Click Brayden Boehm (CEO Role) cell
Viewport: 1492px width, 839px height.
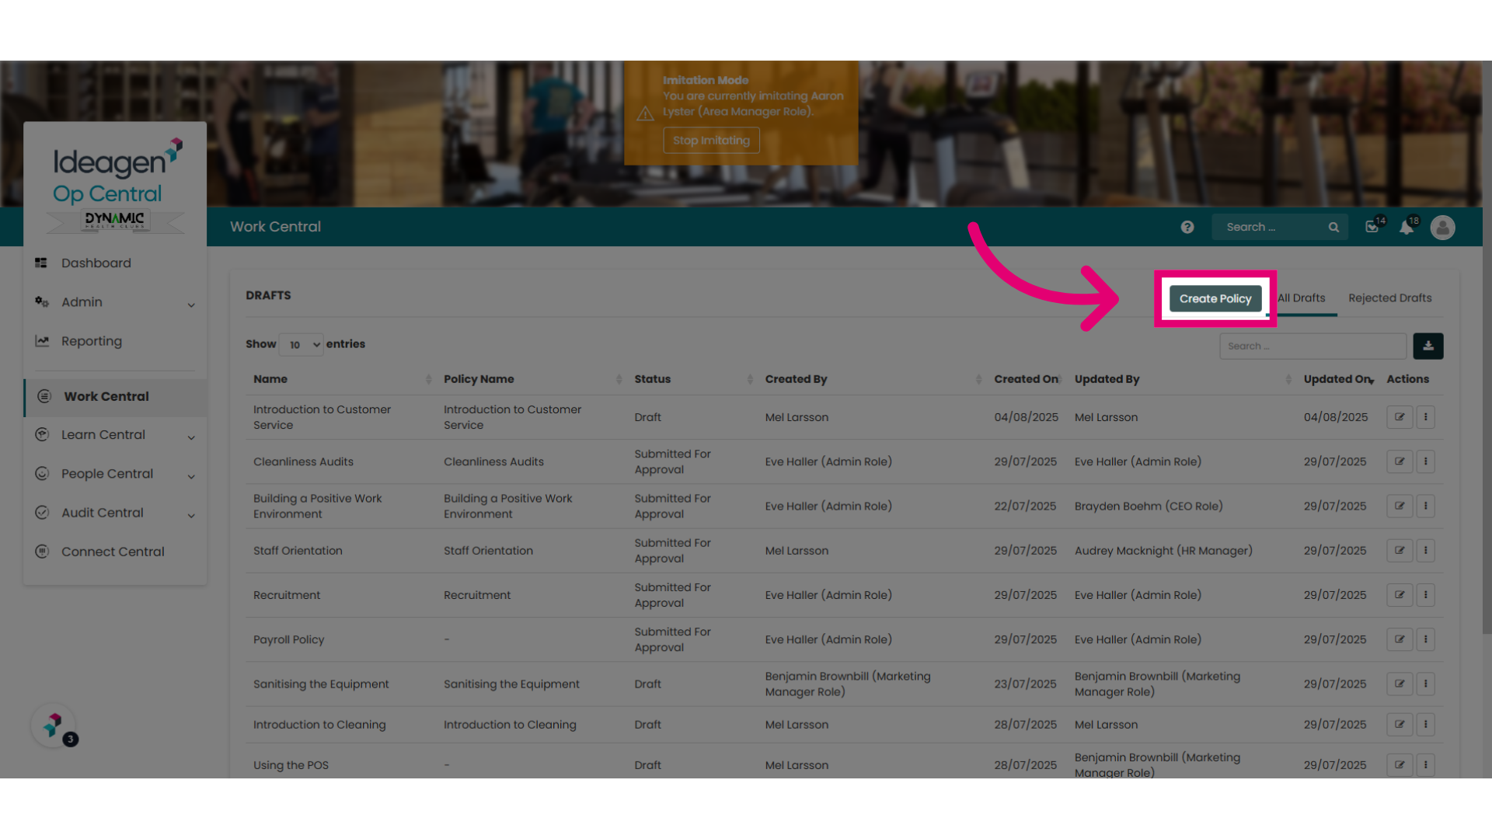pyautogui.click(x=1149, y=507)
